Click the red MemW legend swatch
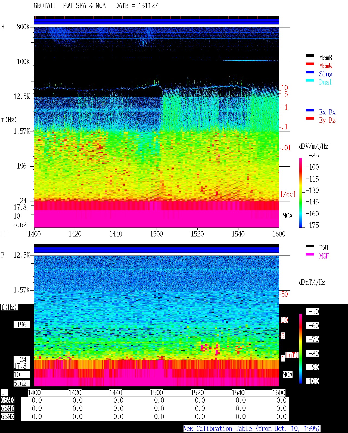 pyautogui.click(x=310, y=64)
